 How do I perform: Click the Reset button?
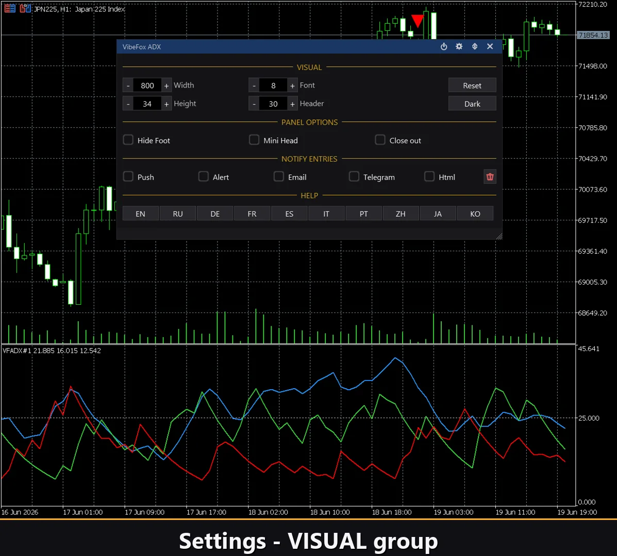[472, 85]
